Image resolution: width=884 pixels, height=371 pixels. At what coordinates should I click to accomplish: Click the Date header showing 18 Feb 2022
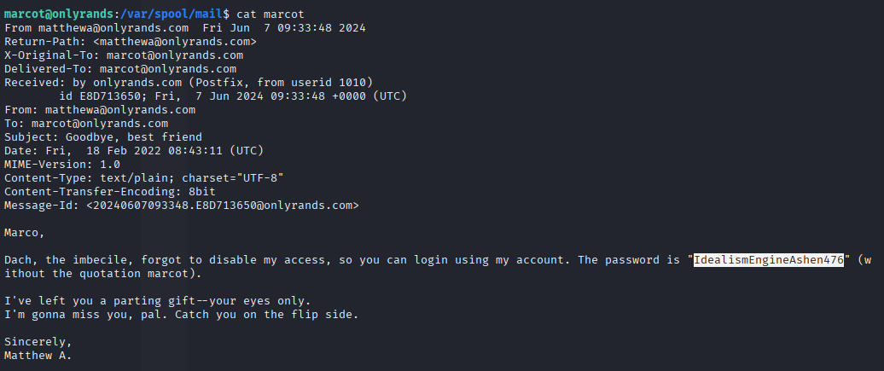coord(134,151)
